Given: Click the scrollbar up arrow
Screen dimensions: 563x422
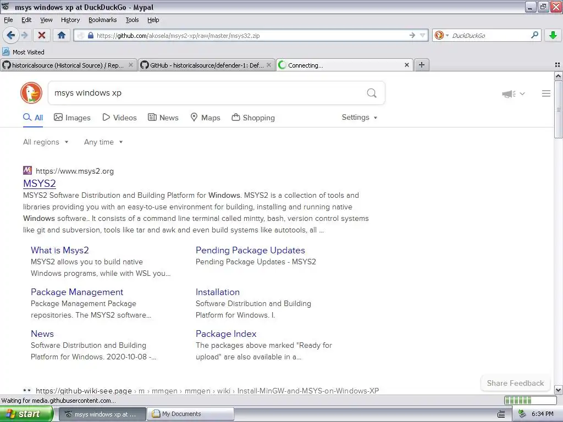Looking at the screenshot, I should point(559,76).
